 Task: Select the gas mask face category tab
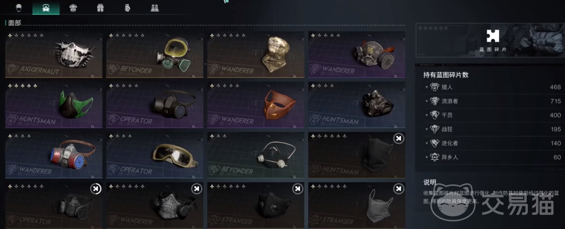(46, 8)
